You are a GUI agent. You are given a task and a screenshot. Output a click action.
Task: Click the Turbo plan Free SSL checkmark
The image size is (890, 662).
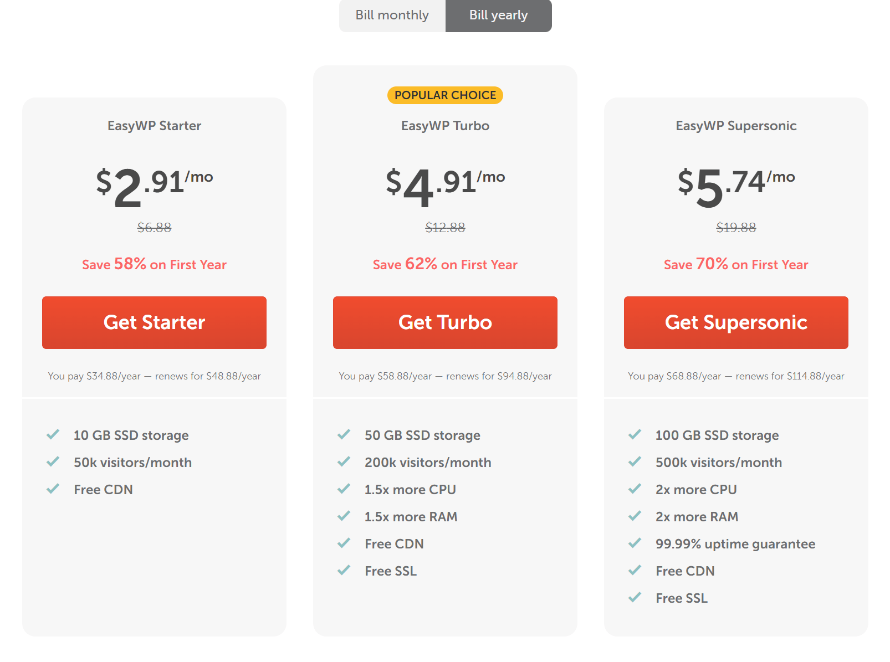344,570
